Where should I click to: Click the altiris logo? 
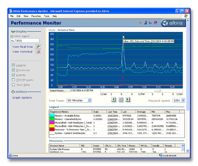click(173, 23)
